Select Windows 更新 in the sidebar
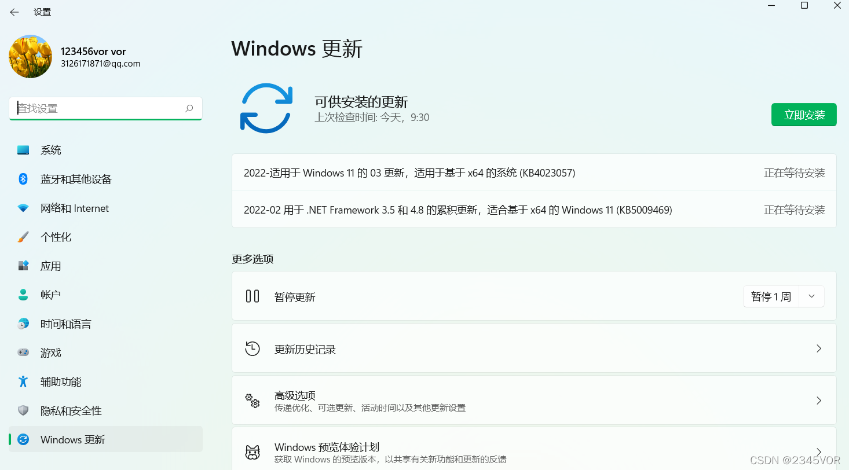Screen dimensions: 849x470 coord(106,439)
